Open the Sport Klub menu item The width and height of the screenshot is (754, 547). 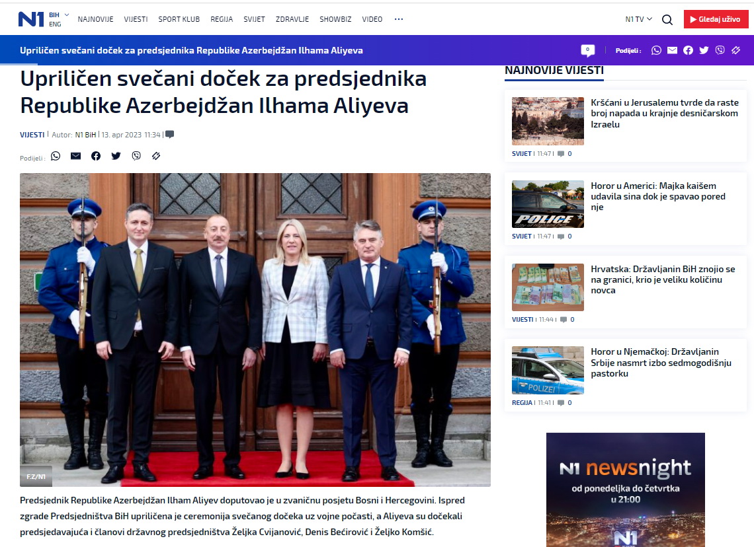click(x=179, y=19)
